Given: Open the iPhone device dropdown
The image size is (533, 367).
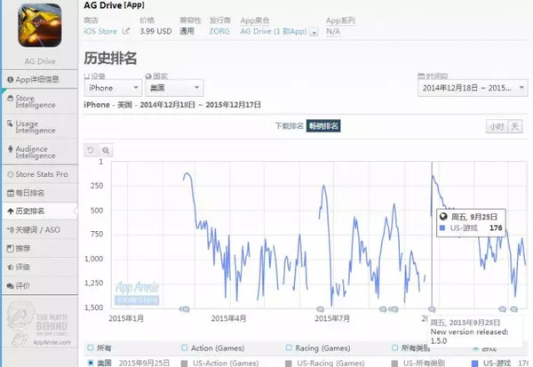Looking at the screenshot, I should [x=113, y=88].
